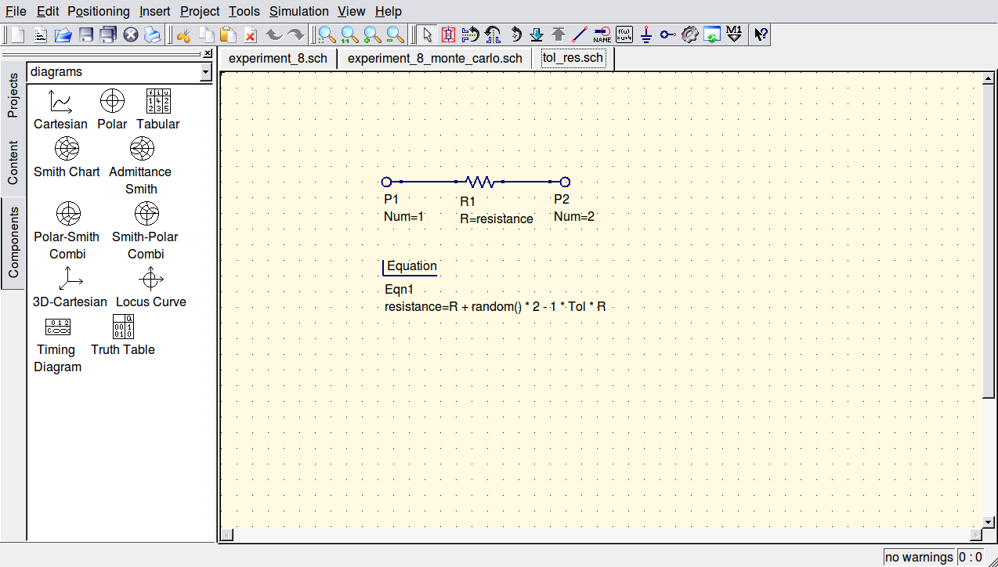Open the Simulation menu

click(298, 11)
